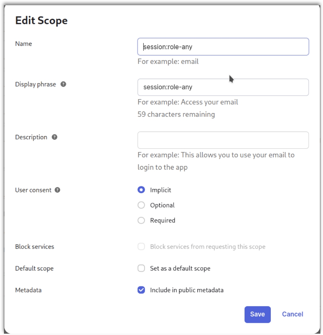
Task: Select the Implicit user consent radio button
Action: point(141,190)
